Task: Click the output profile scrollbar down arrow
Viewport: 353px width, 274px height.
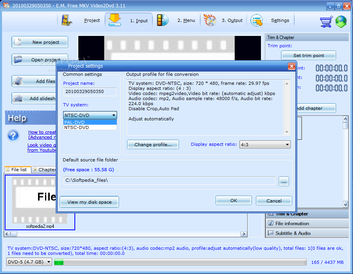Action: click(287, 132)
